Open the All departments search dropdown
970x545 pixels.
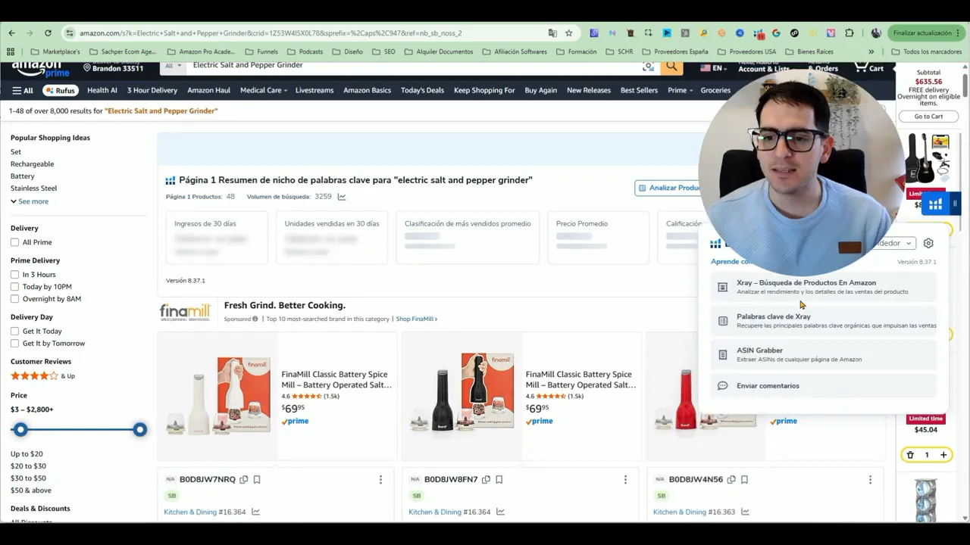point(173,66)
